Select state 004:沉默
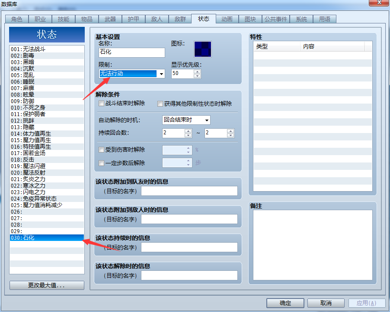 47,68
